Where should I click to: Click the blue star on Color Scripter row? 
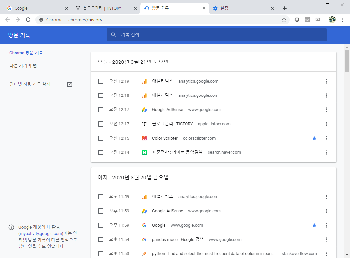tap(314, 138)
